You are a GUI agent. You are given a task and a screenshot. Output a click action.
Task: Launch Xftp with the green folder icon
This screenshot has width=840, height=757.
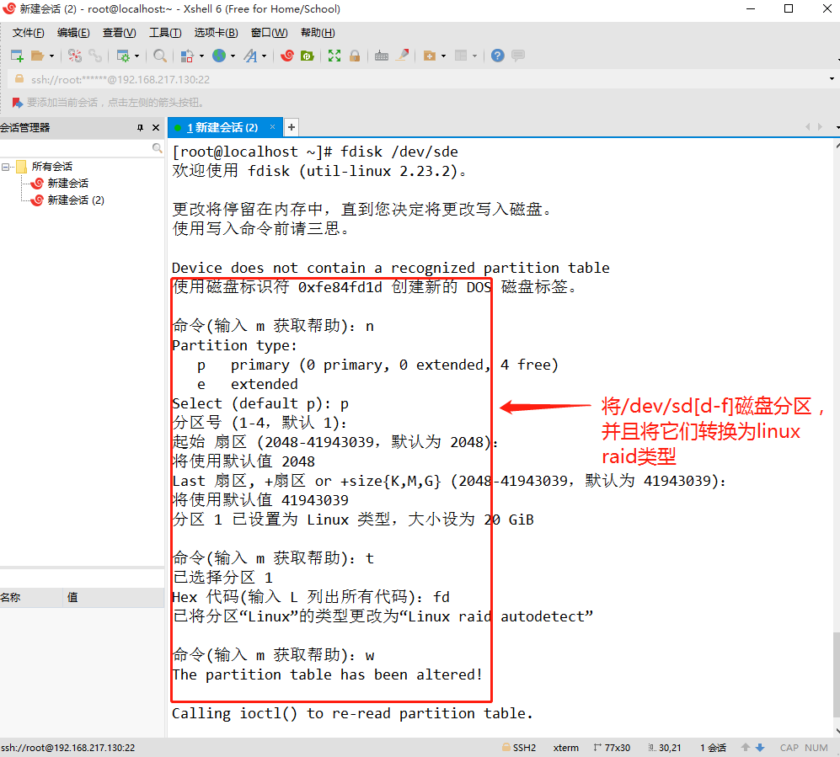(x=308, y=56)
